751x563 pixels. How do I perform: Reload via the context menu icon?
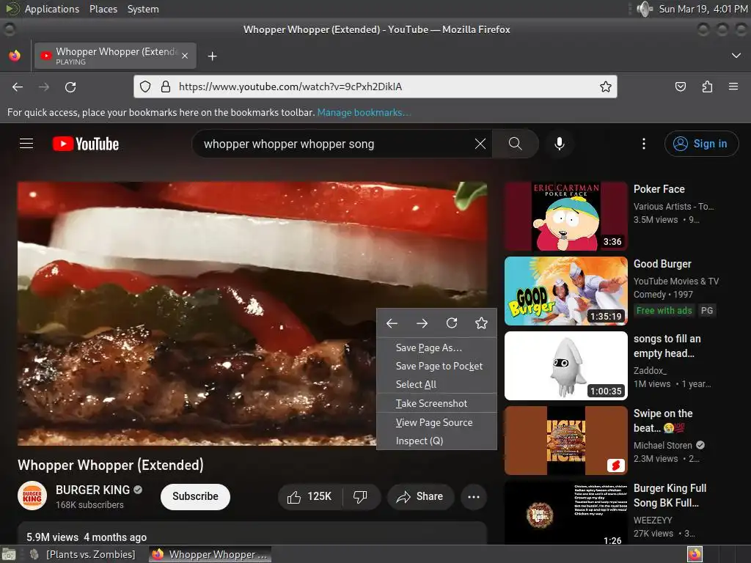(452, 323)
